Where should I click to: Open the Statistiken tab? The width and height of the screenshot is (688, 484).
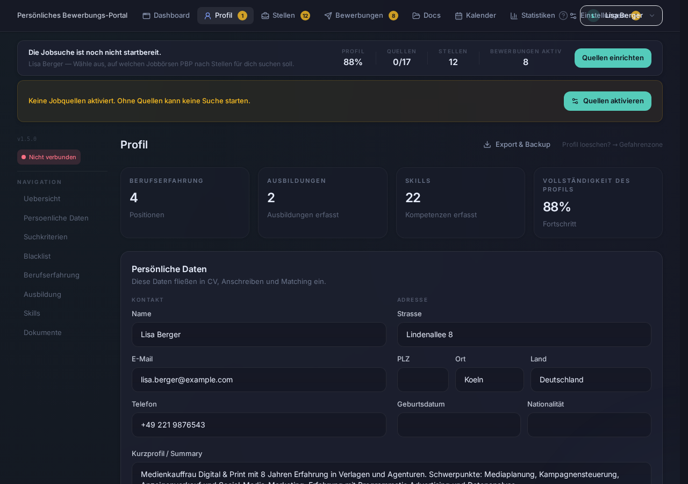click(532, 16)
